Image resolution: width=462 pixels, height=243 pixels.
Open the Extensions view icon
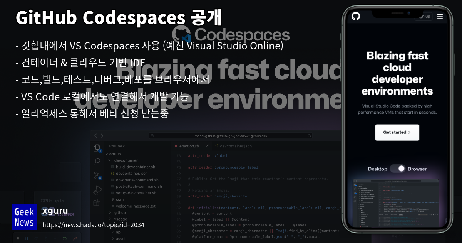[x=97, y=202]
